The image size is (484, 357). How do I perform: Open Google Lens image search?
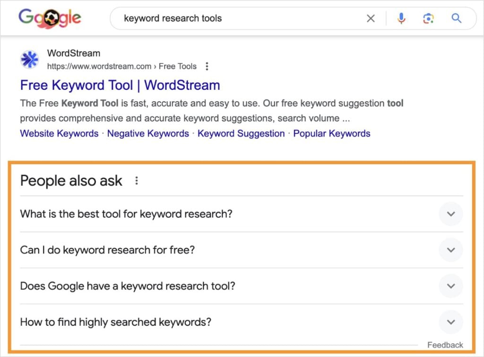pyautogui.click(x=428, y=18)
